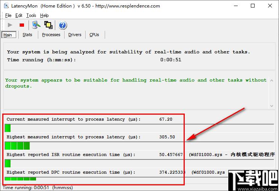Open the Help menu
The image size is (279, 191).
click(x=44, y=15)
